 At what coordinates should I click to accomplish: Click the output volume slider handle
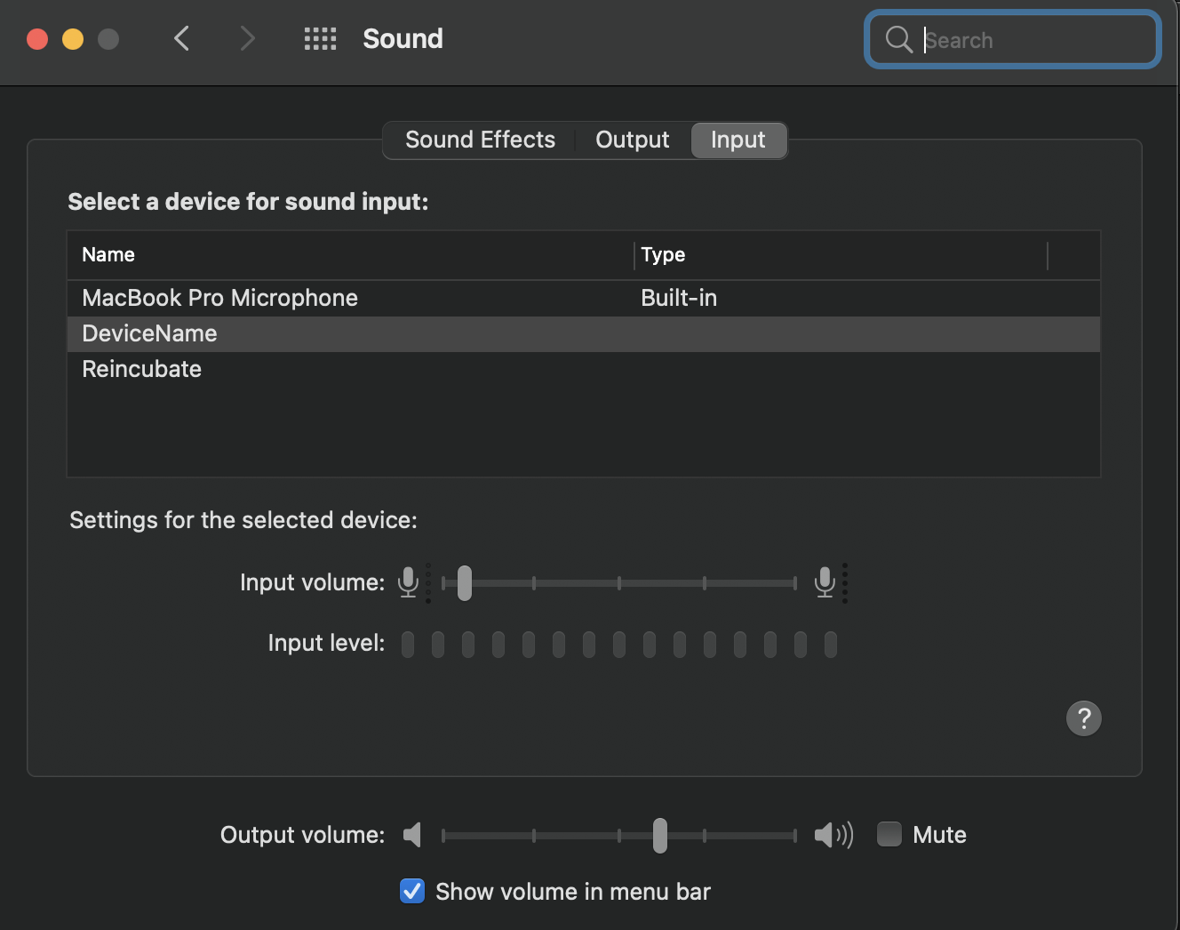click(x=659, y=835)
